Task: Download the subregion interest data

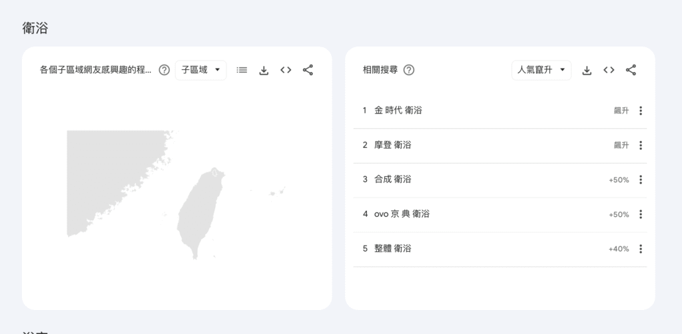Action: click(x=264, y=70)
